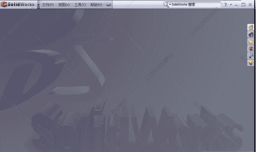Open the 文件(F) menu
Image resolution: width=256 pixels, height=152 pixels.
(x=48, y=5)
